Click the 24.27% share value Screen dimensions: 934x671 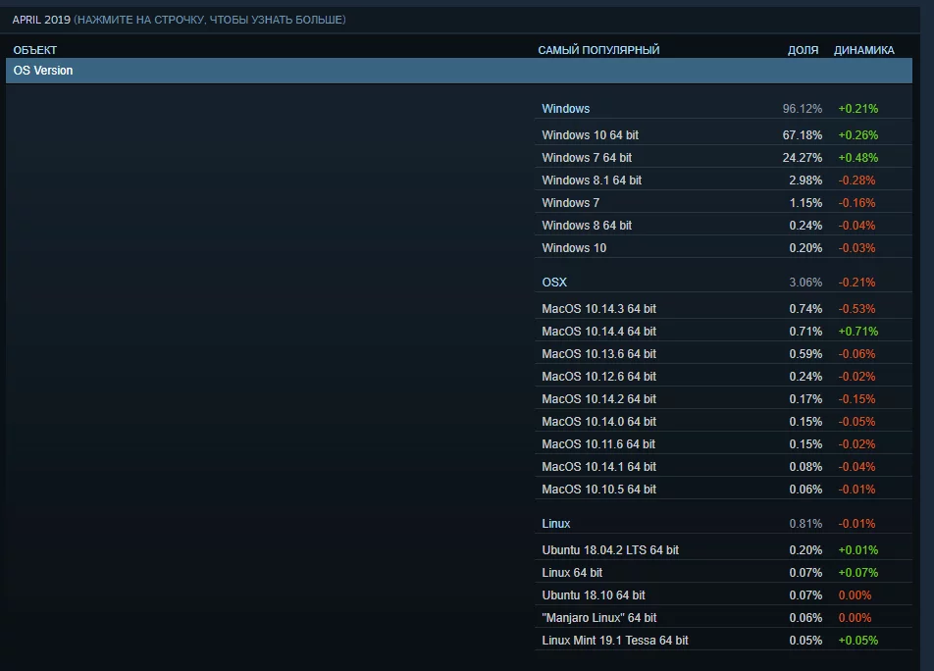click(802, 158)
